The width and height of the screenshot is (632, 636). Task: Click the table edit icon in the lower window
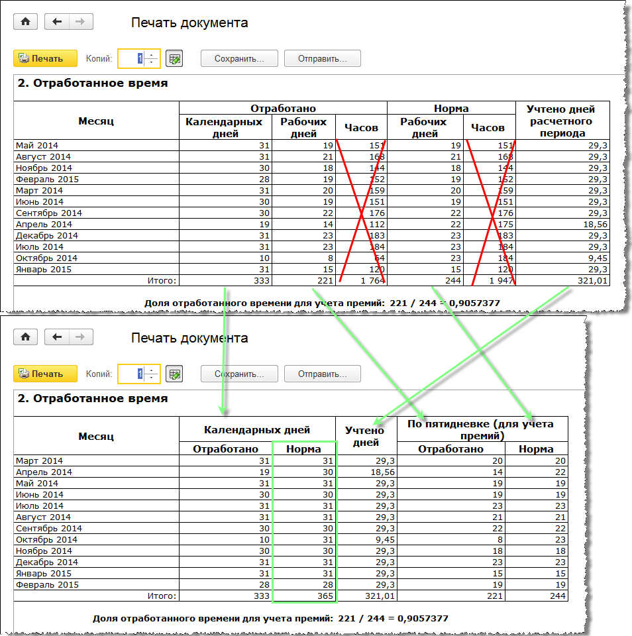point(174,374)
